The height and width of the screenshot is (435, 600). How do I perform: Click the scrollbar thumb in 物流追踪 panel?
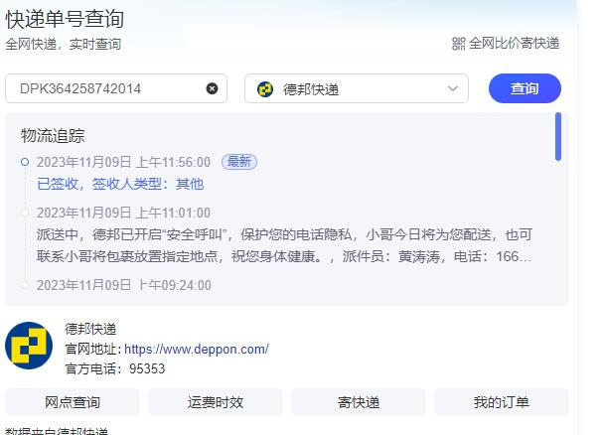click(x=558, y=137)
